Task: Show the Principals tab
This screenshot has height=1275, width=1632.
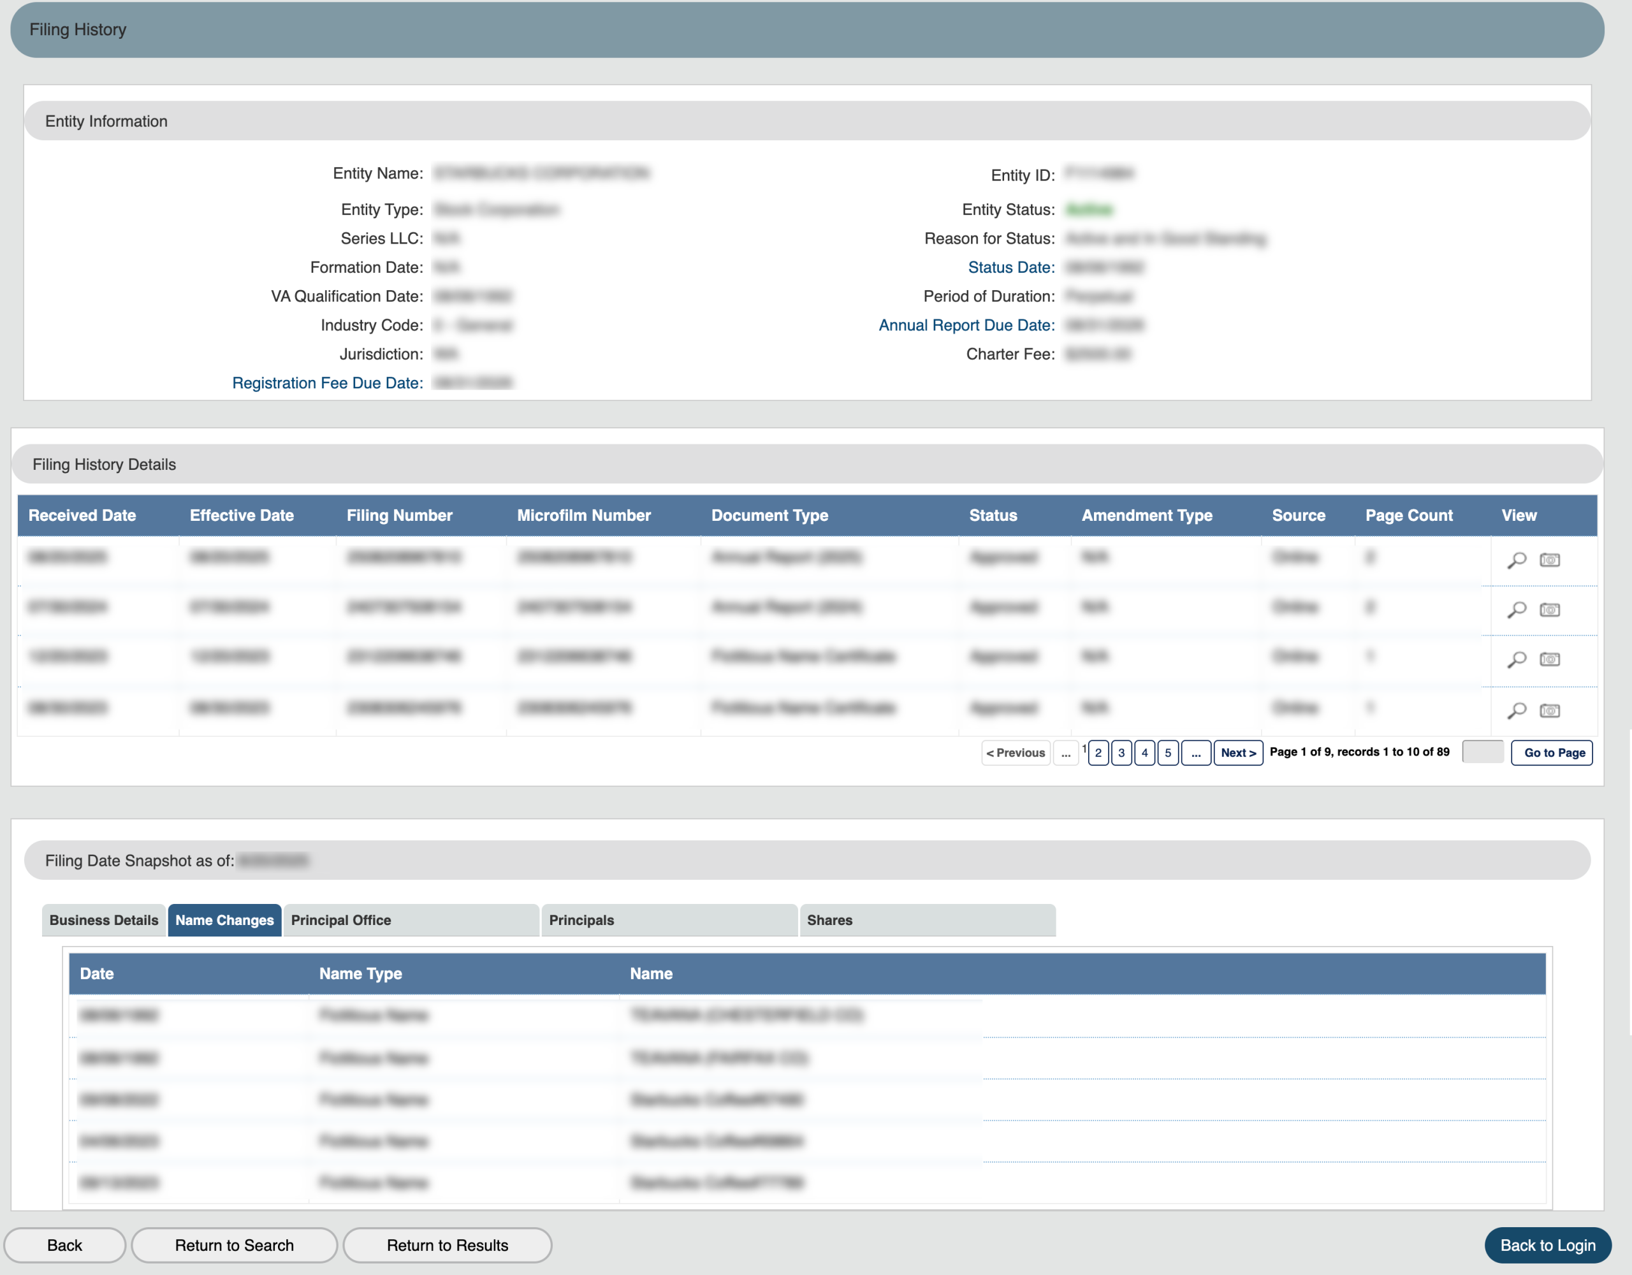Action: click(669, 920)
